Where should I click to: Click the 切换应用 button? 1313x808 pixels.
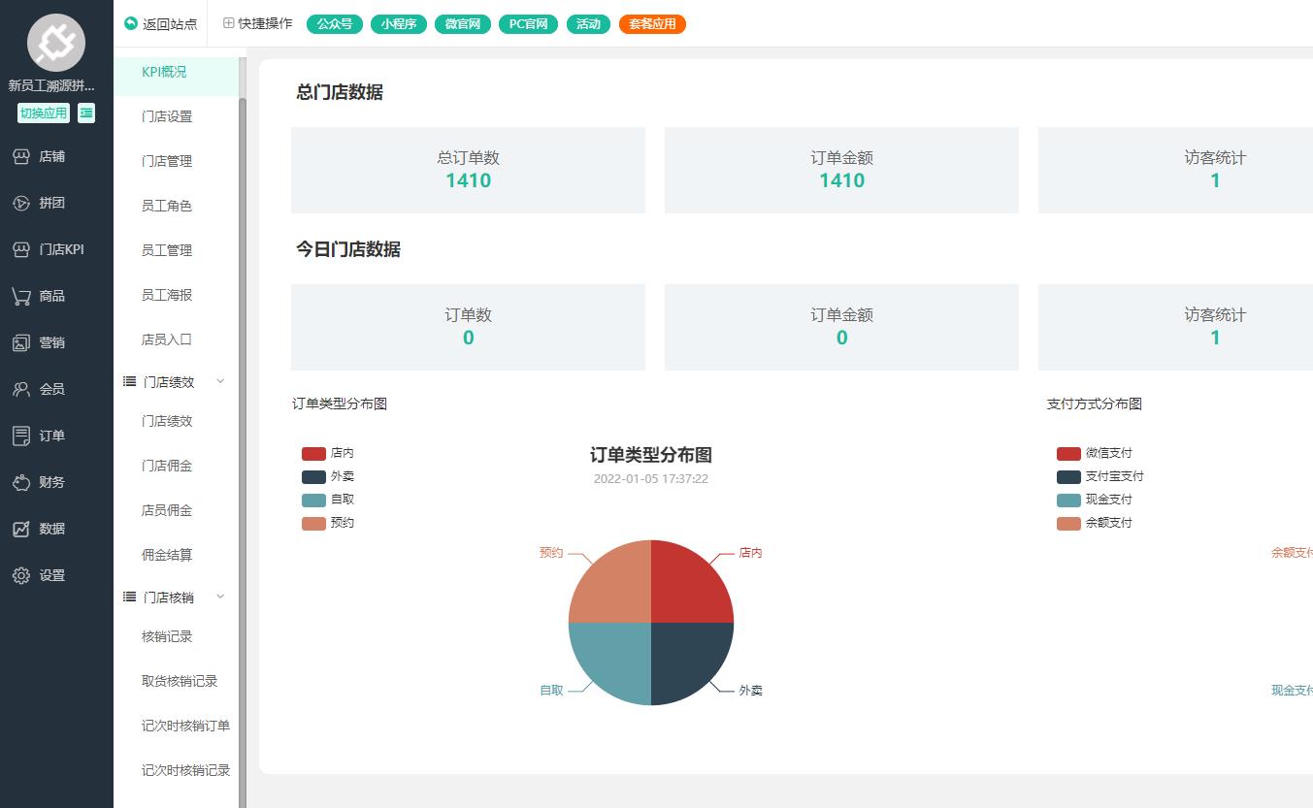43,113
